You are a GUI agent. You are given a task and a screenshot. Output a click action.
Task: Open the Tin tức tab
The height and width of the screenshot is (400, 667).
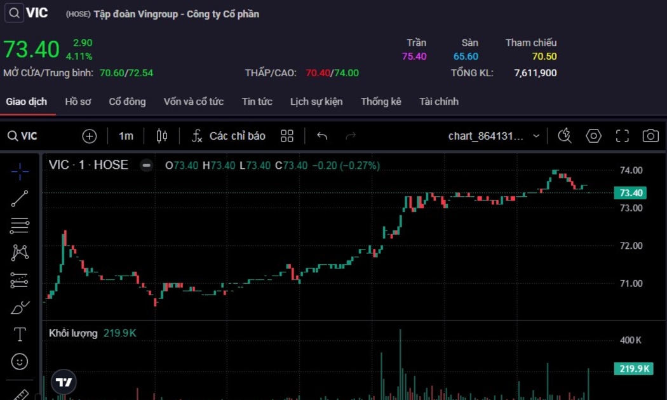257,102
